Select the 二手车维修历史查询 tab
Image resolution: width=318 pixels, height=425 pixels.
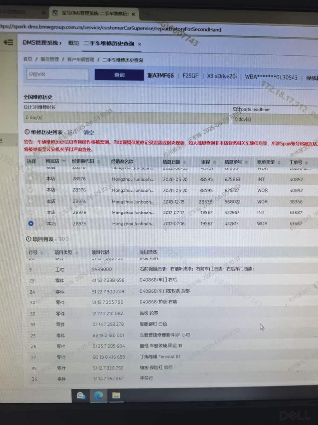pos(109,43)
